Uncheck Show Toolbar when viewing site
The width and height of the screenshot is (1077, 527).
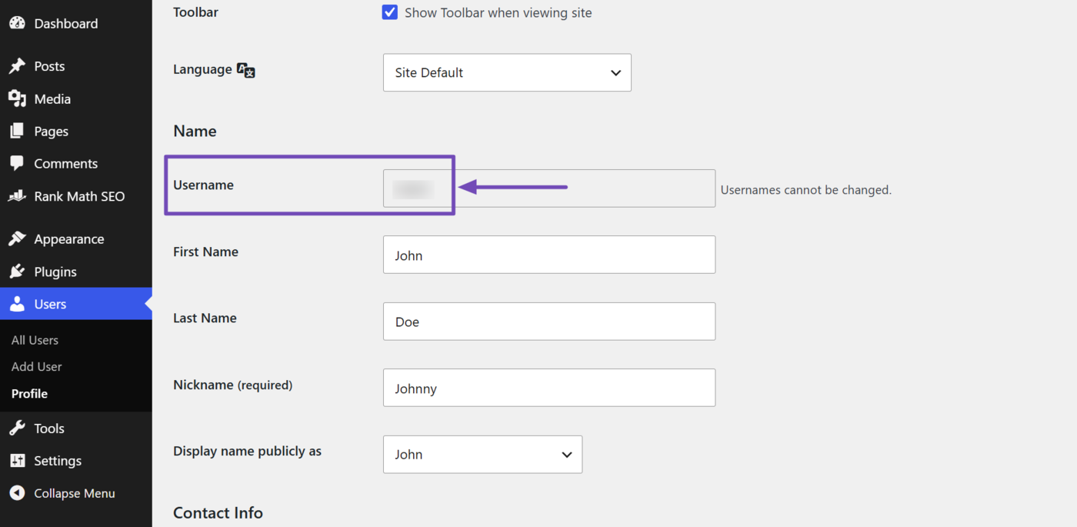[390, 12]
